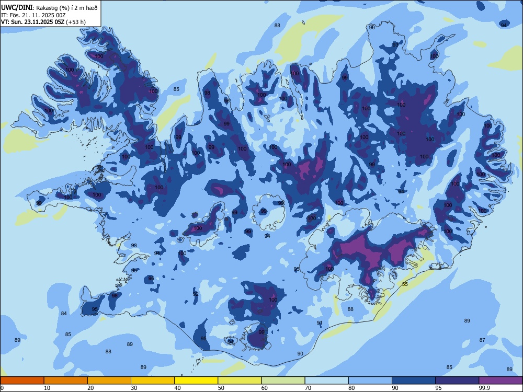Click the legend tick label "30"
Viewport: 523px width, 392px height.
coord(134,388)
